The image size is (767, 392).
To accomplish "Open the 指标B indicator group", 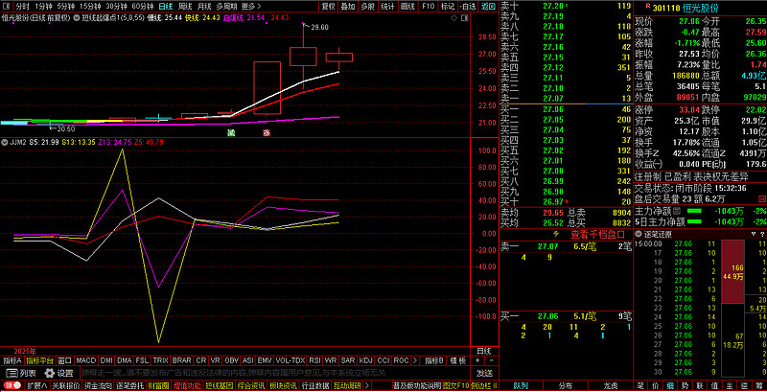I will 435,360.
